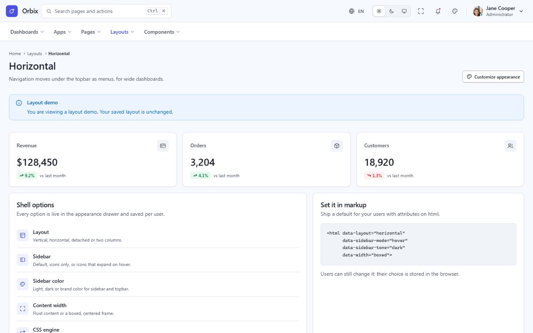Go to the Home breadcrumb link
The width and height of the screenshot is (533, 333).
(x=15, y=54)
